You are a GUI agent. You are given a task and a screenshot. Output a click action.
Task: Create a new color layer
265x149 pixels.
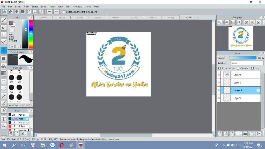[x=220, y=134]
